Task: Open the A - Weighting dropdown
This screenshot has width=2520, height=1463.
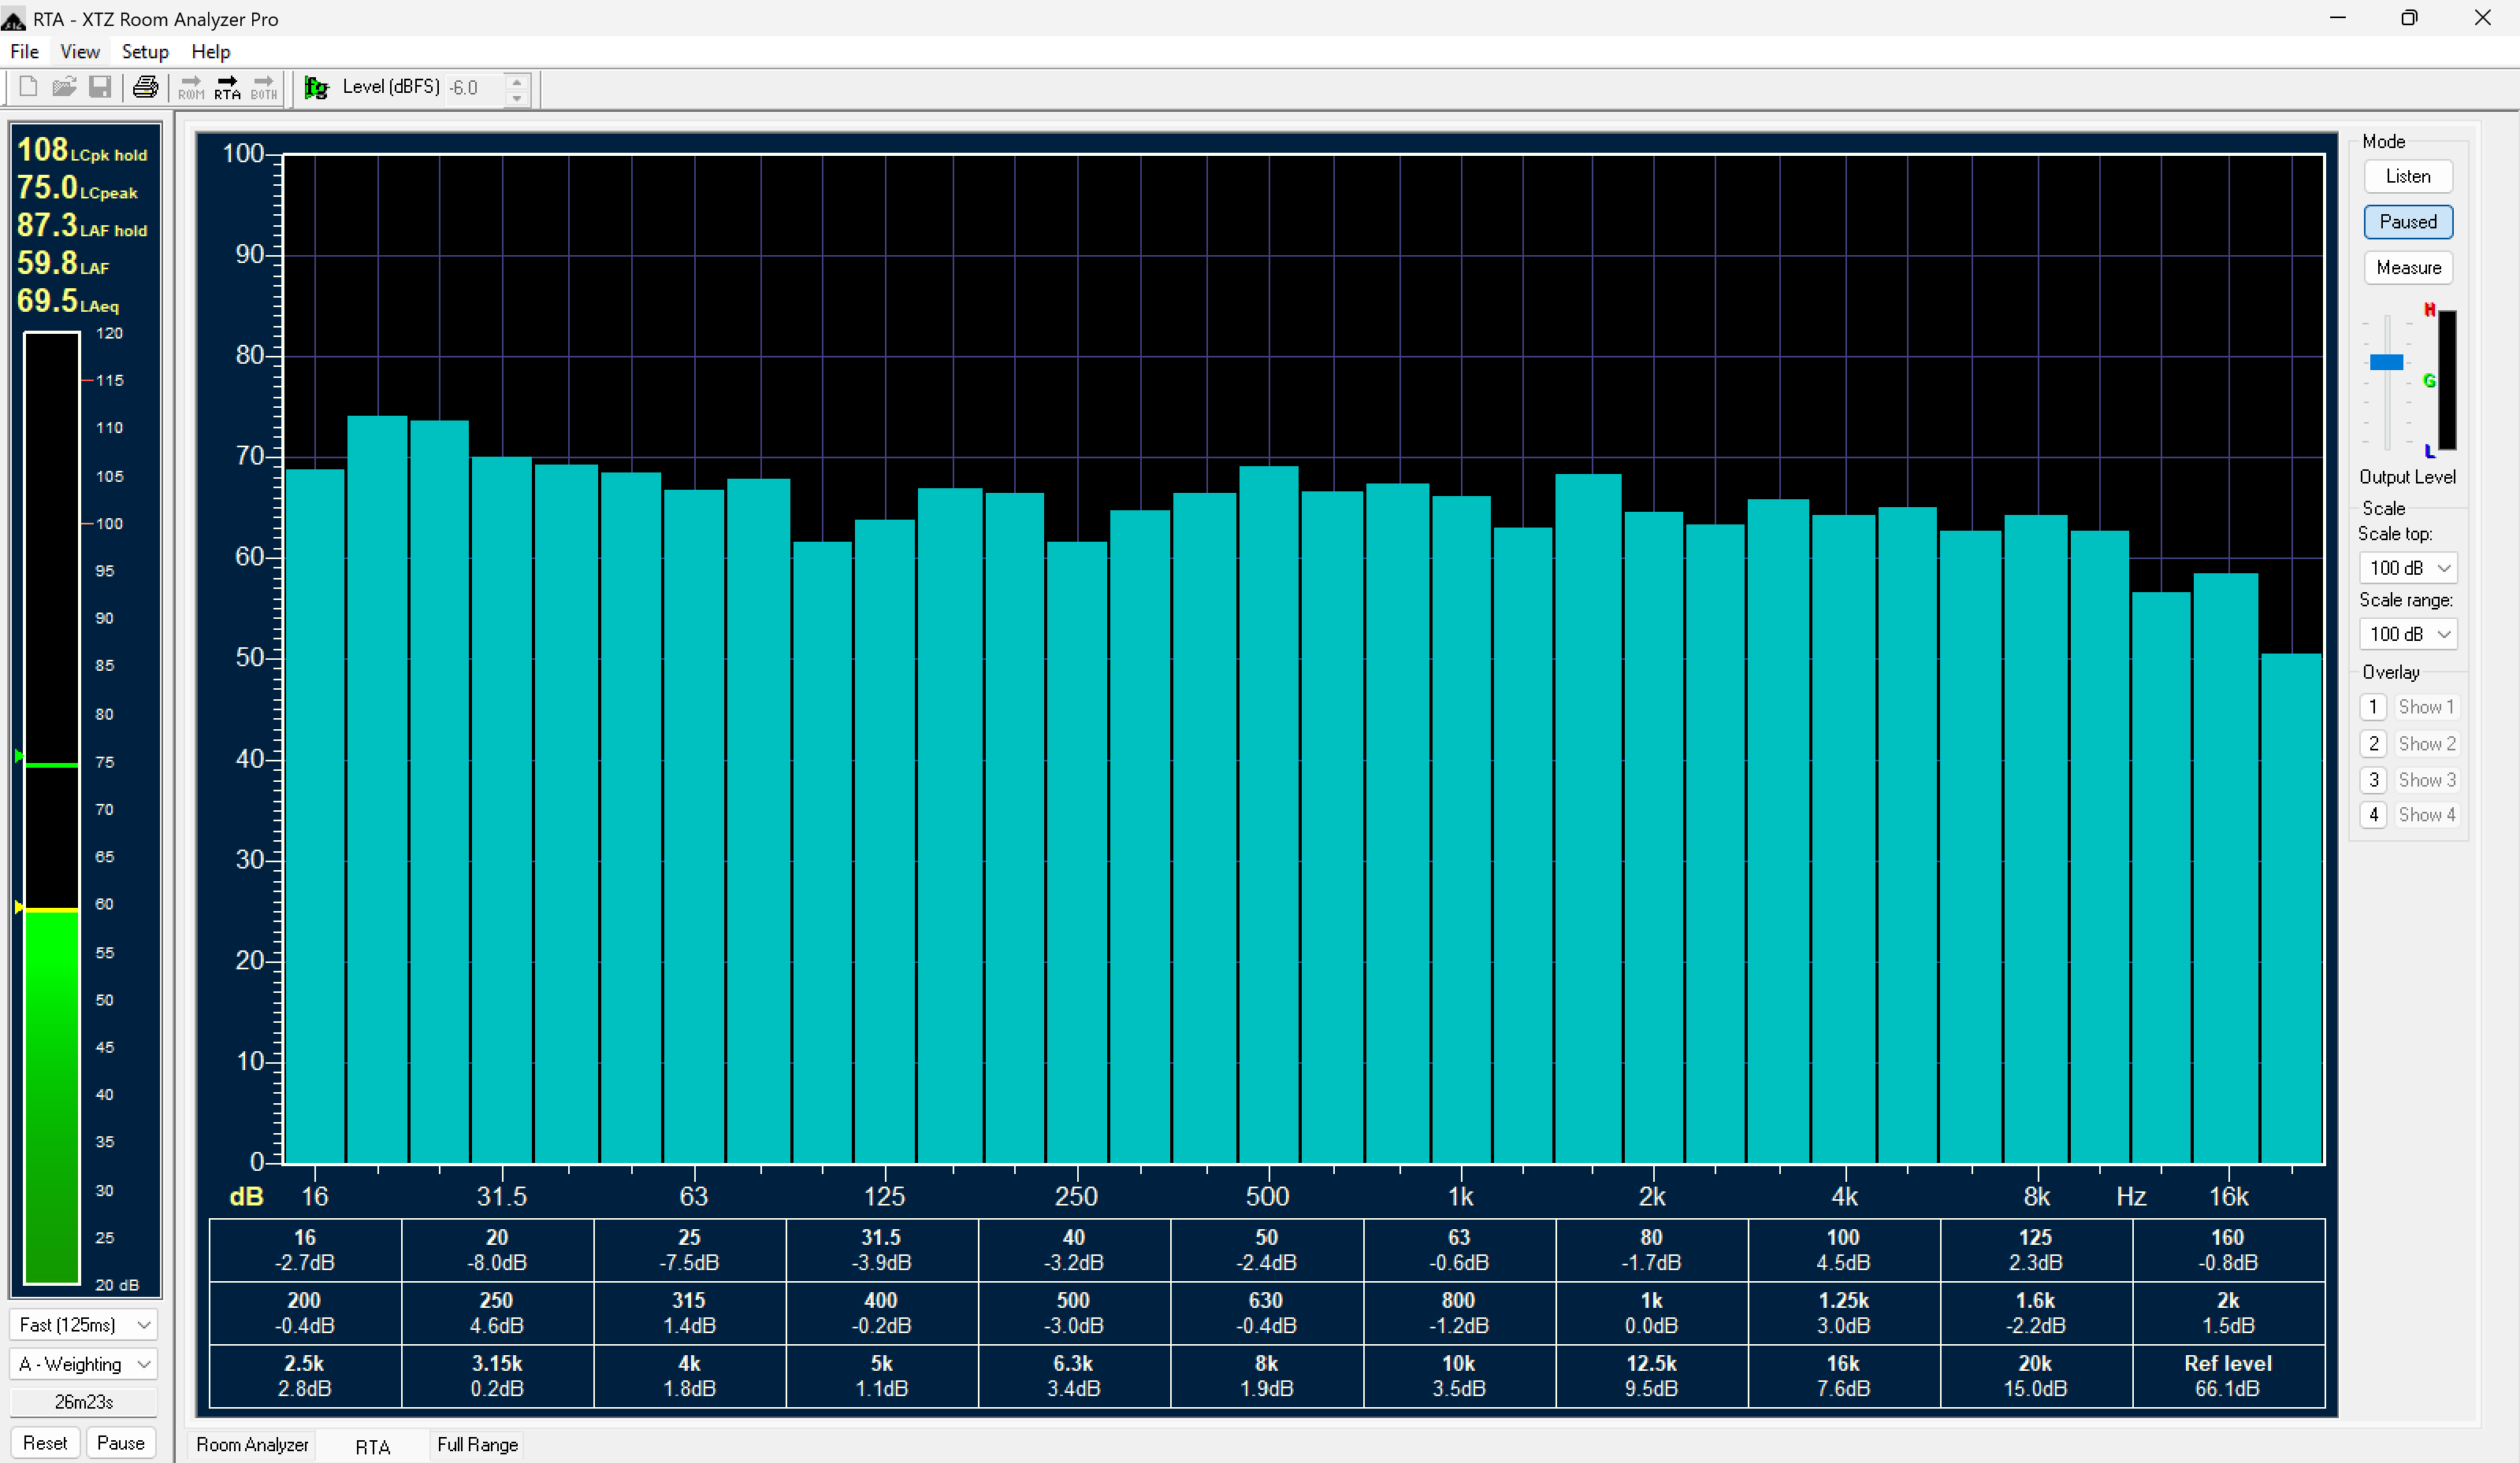Action: pyautogui.click(x=84, y=1364)
